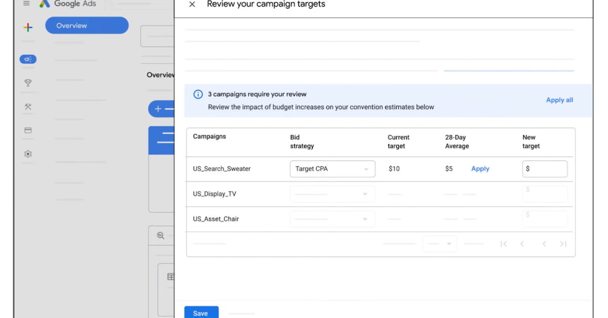608x318 pixels.
Task: Click the Current target column header
Action: coord(399,142)
